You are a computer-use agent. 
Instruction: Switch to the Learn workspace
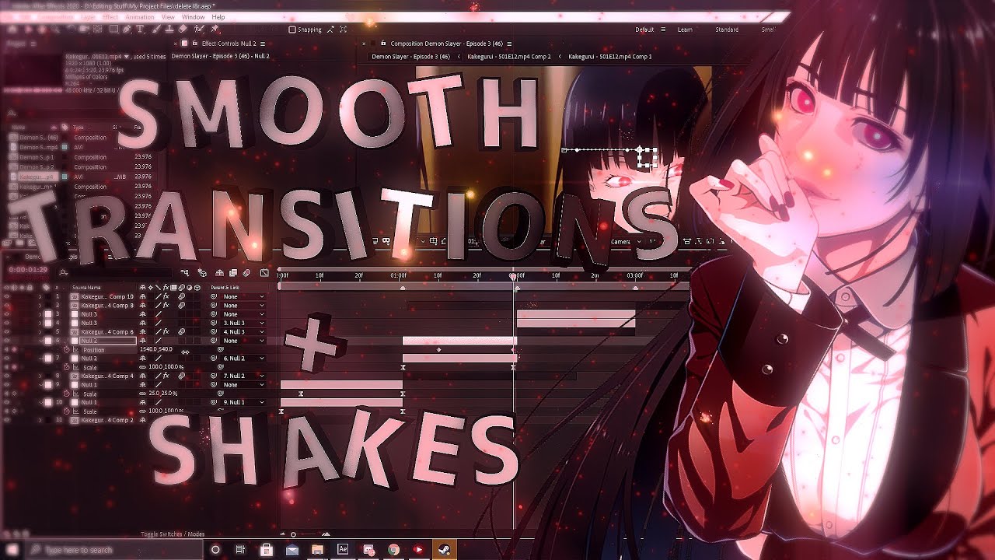click(685, 30)
